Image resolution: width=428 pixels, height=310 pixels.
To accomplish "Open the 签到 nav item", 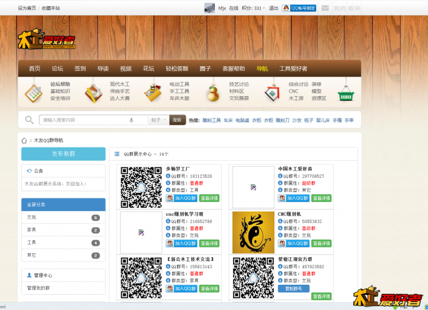I will click(80, 69).
